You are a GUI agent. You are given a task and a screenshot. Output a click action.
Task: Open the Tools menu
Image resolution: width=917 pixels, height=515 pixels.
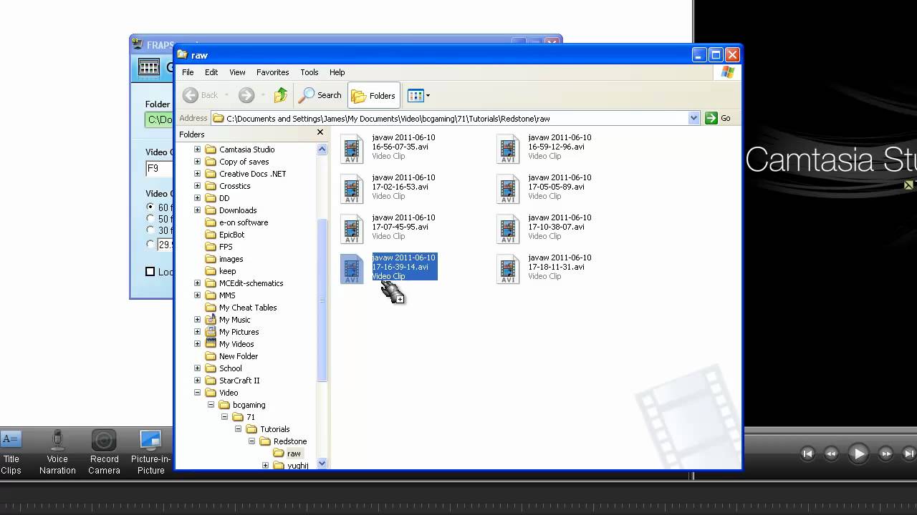tap(309, 72)
